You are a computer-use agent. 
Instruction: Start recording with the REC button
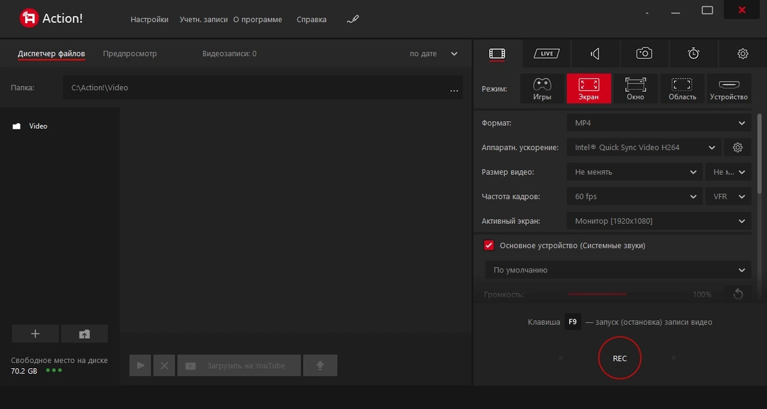coord(619,359)
